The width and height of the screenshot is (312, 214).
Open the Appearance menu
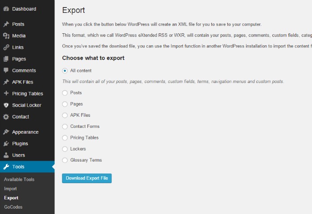point(27,132)
